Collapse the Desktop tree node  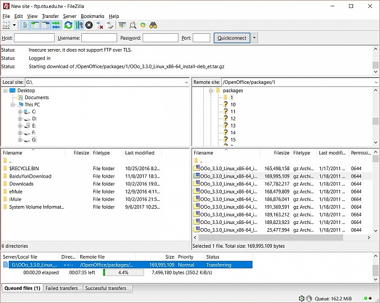[x=5, y=91]
